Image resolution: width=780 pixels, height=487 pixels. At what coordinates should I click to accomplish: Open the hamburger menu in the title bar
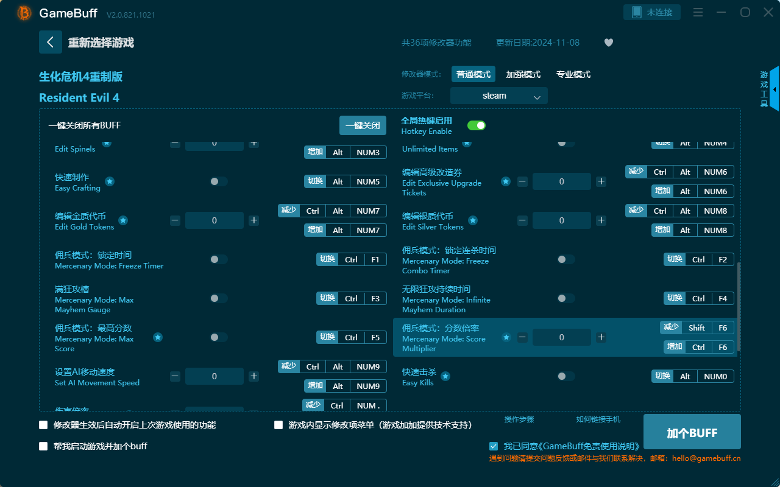[x=698, y=12]
